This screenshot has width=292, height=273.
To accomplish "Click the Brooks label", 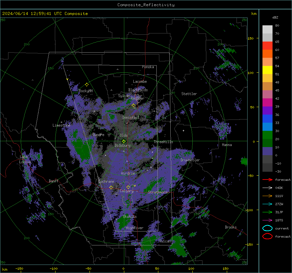I will pos(231,227).
